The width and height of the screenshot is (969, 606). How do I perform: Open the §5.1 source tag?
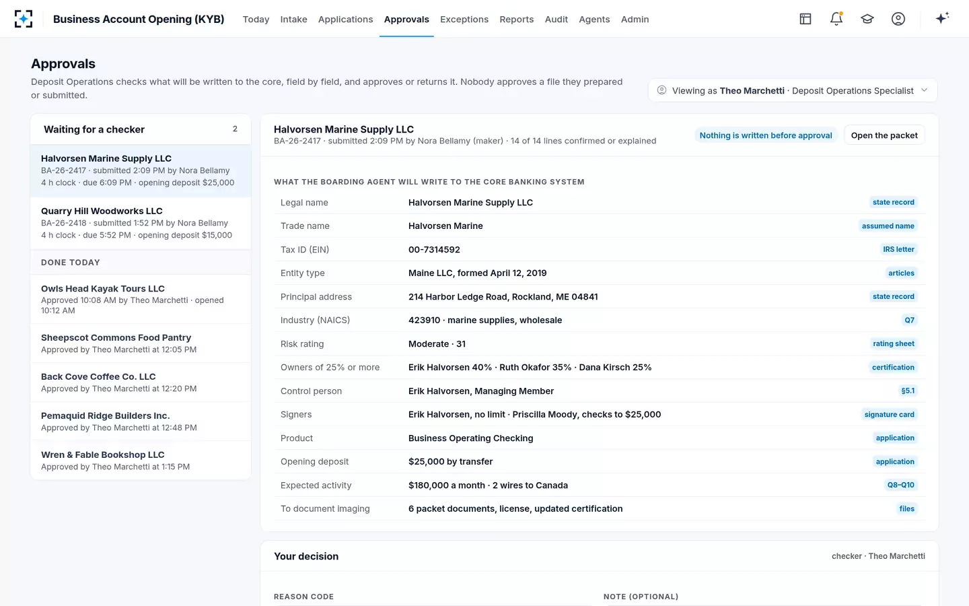908,391
